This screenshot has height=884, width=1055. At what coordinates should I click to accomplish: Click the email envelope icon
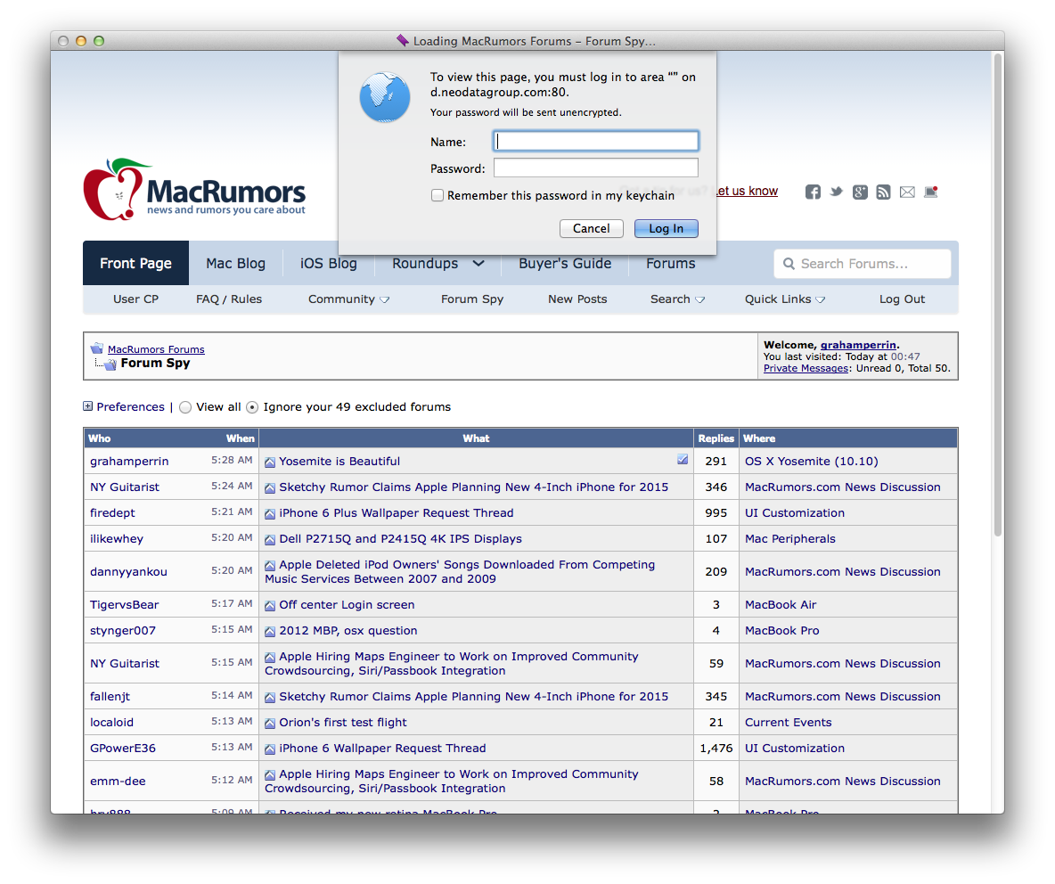click(x=907, y=192)
